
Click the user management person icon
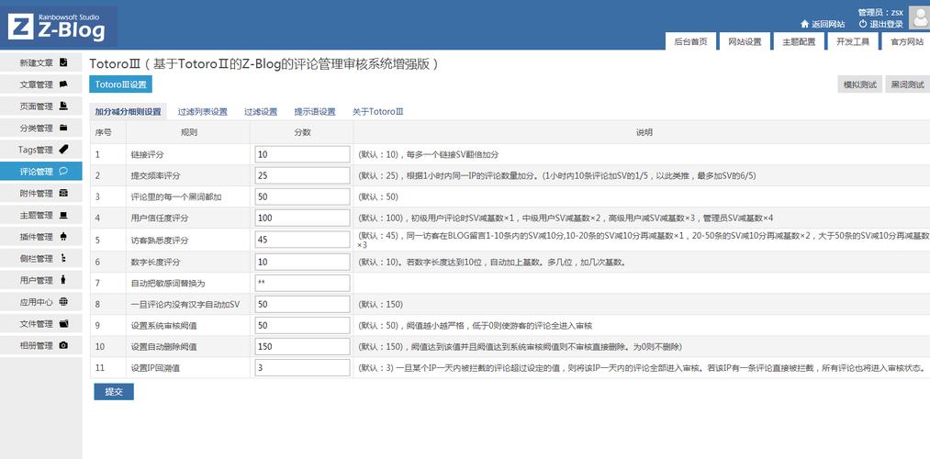coord(63,280)
